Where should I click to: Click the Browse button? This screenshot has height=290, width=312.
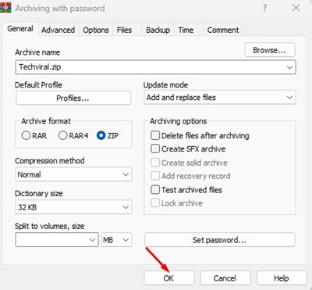coord(270,50)
